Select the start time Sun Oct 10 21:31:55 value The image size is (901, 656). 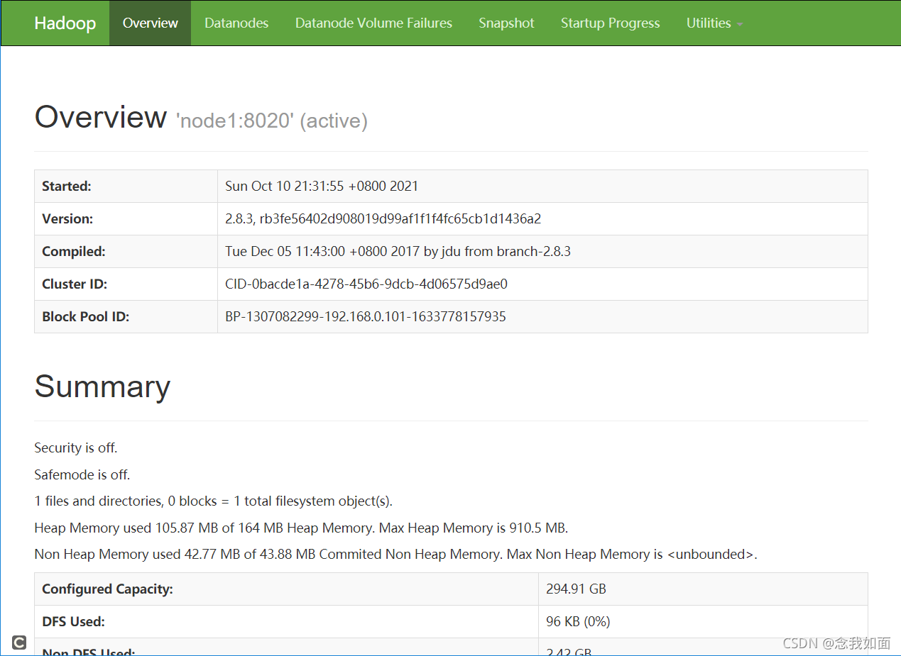pos(322,187)
